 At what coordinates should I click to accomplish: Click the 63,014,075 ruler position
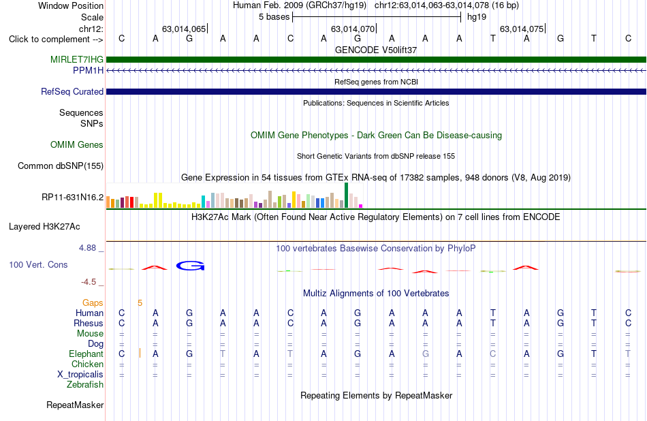(522, 29)
